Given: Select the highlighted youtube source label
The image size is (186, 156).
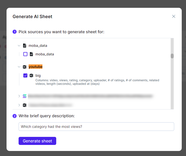Looking at the screenshot, I should coord(35,67).
